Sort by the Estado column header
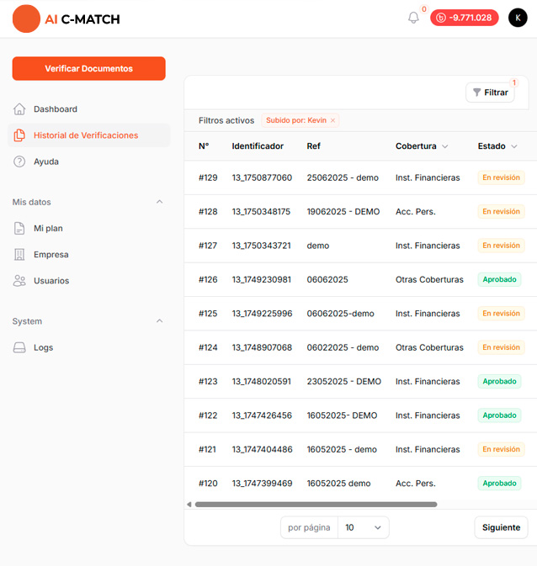The width and height of the screenshot is (537, 566). coord(497,146)
